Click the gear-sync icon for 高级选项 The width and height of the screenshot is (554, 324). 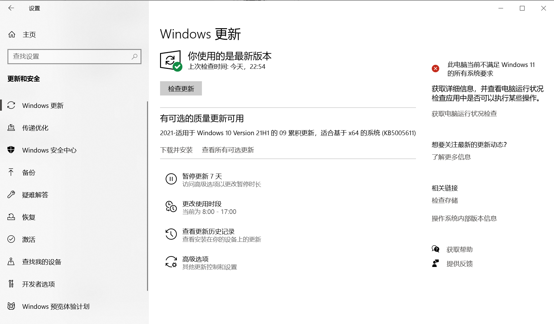(171, 262)
